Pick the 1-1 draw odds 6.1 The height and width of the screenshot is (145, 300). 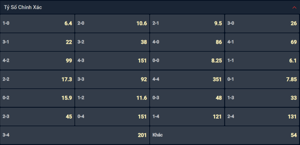click(262, 61)
